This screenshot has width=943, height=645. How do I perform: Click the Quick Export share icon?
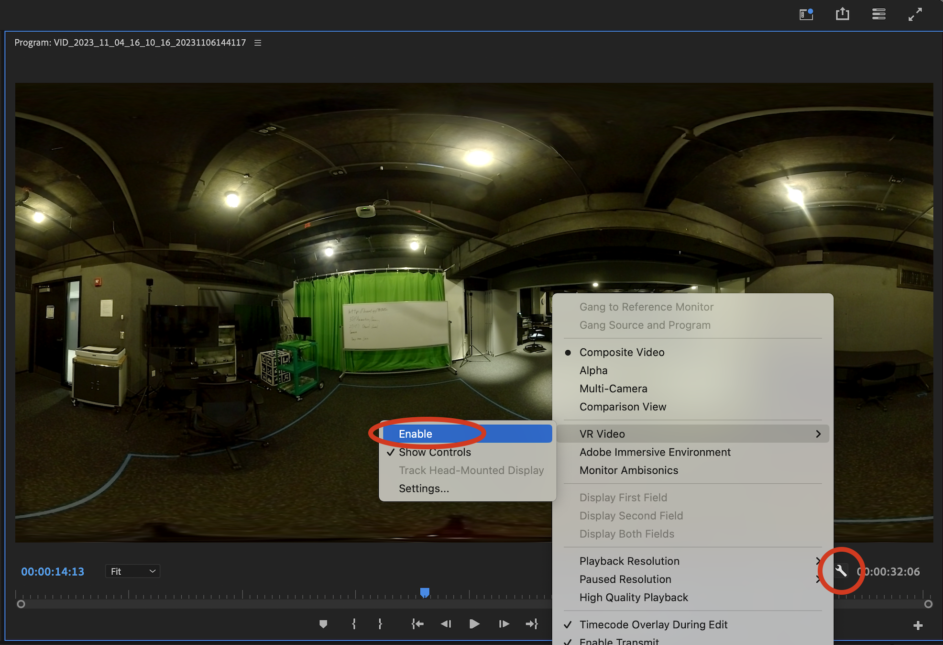pyautogui.click(x=843, y=14)
